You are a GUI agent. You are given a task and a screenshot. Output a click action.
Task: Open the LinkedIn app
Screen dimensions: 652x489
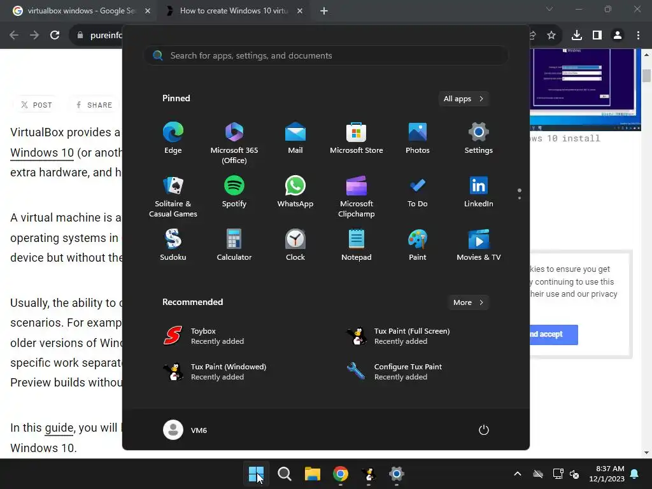pos(479,191)
